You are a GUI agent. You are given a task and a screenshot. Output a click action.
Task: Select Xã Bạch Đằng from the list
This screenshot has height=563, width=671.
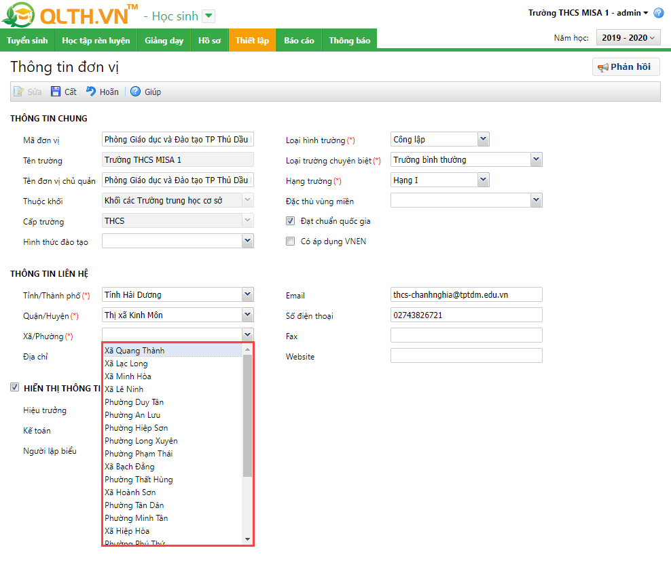click(x=173, y=467)
